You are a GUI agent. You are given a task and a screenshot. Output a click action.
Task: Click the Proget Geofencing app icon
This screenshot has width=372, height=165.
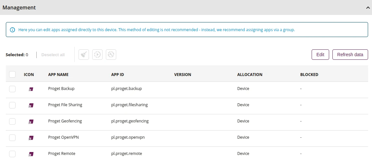(x=31, y=121)
